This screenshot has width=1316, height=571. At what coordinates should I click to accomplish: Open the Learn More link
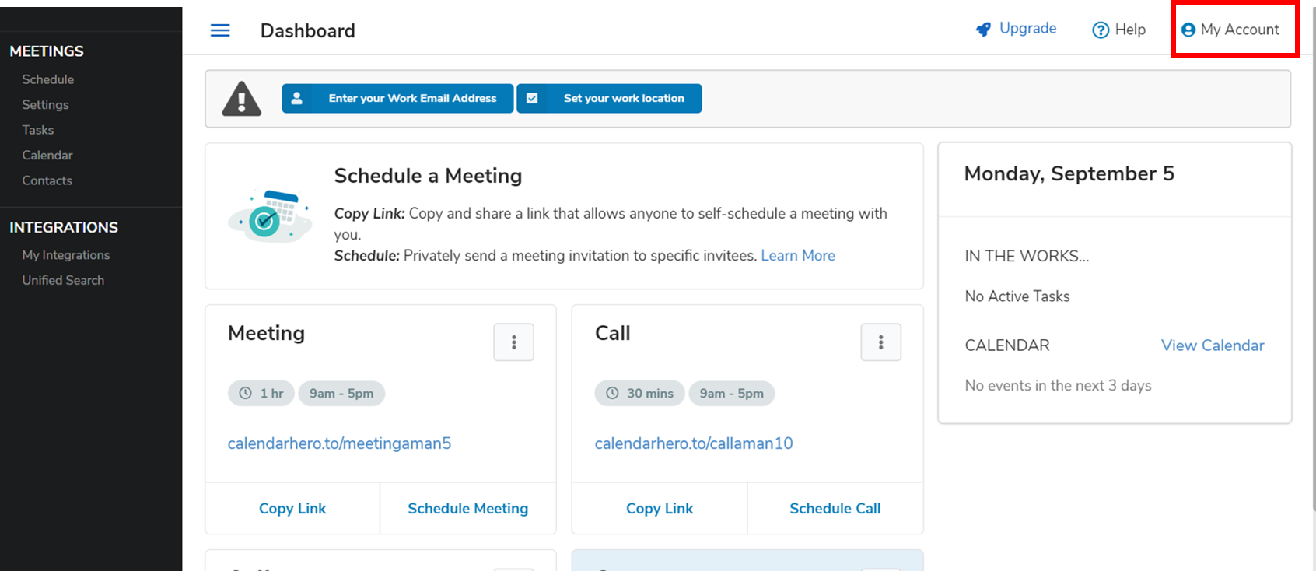point(797,256)
